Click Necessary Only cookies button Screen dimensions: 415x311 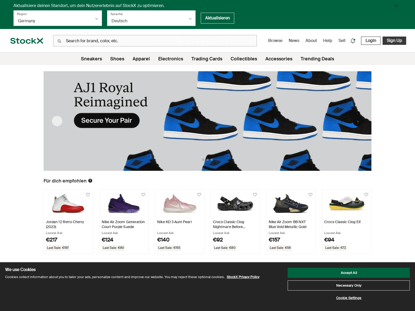(x=349, y=286)
